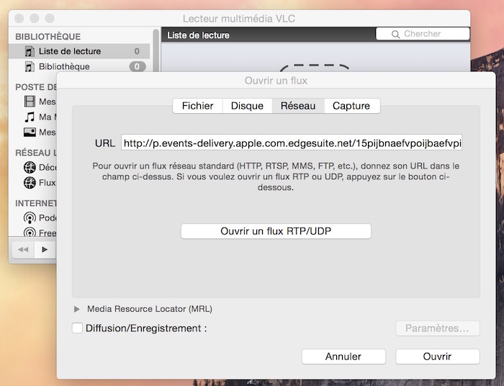Switch to the Disque tab
The height and width of the screenshot is (386, 504).
click(x=247, y=106)
